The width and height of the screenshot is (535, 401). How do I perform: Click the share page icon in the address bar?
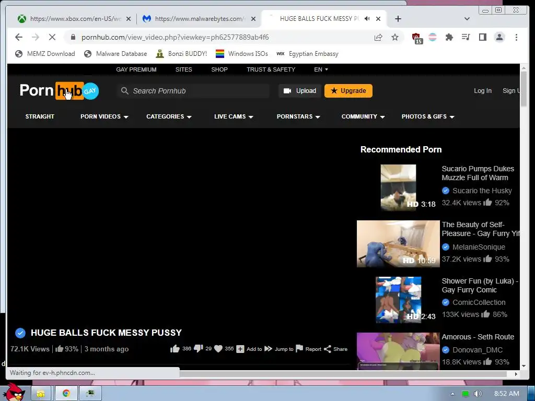pos(378,37)
